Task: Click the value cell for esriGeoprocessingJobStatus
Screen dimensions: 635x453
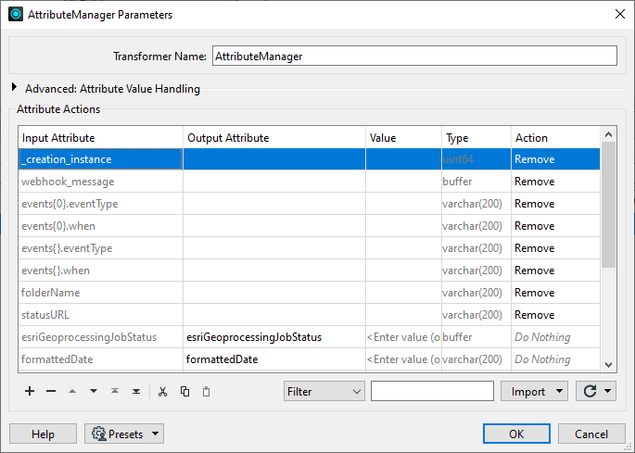Action: 403,337
